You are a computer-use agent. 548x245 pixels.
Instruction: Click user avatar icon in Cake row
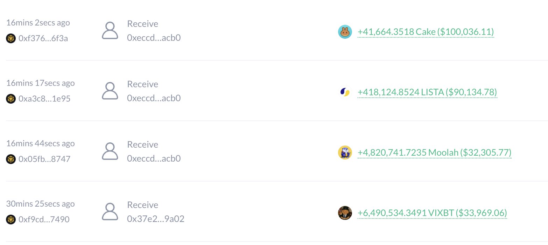coord(110,31)
